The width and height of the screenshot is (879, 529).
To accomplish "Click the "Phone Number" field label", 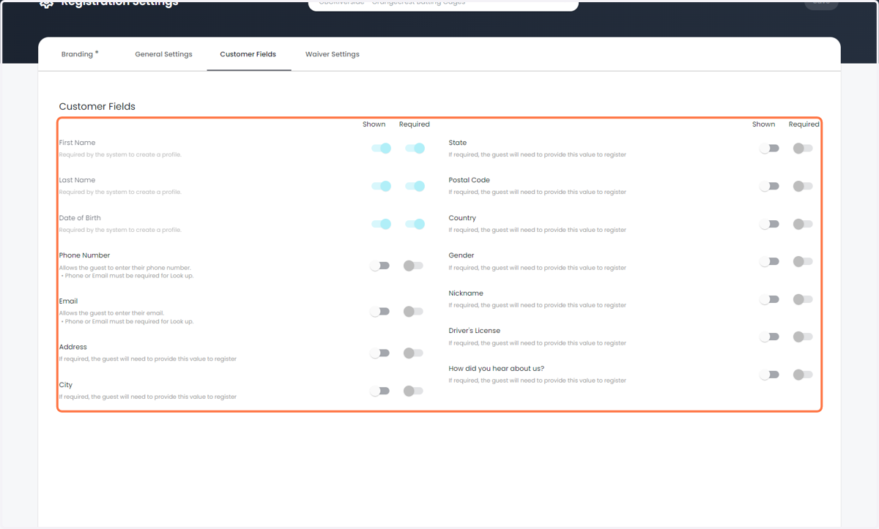I will [84, 255].
